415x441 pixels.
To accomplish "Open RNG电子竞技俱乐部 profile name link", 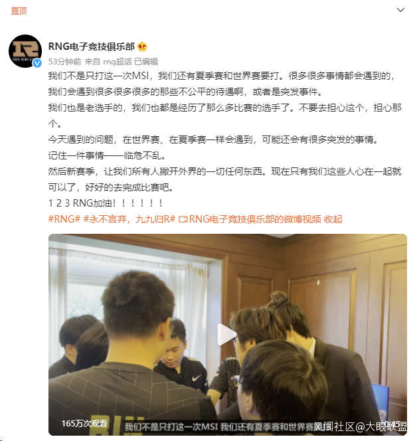I will (x=92, y=46).
